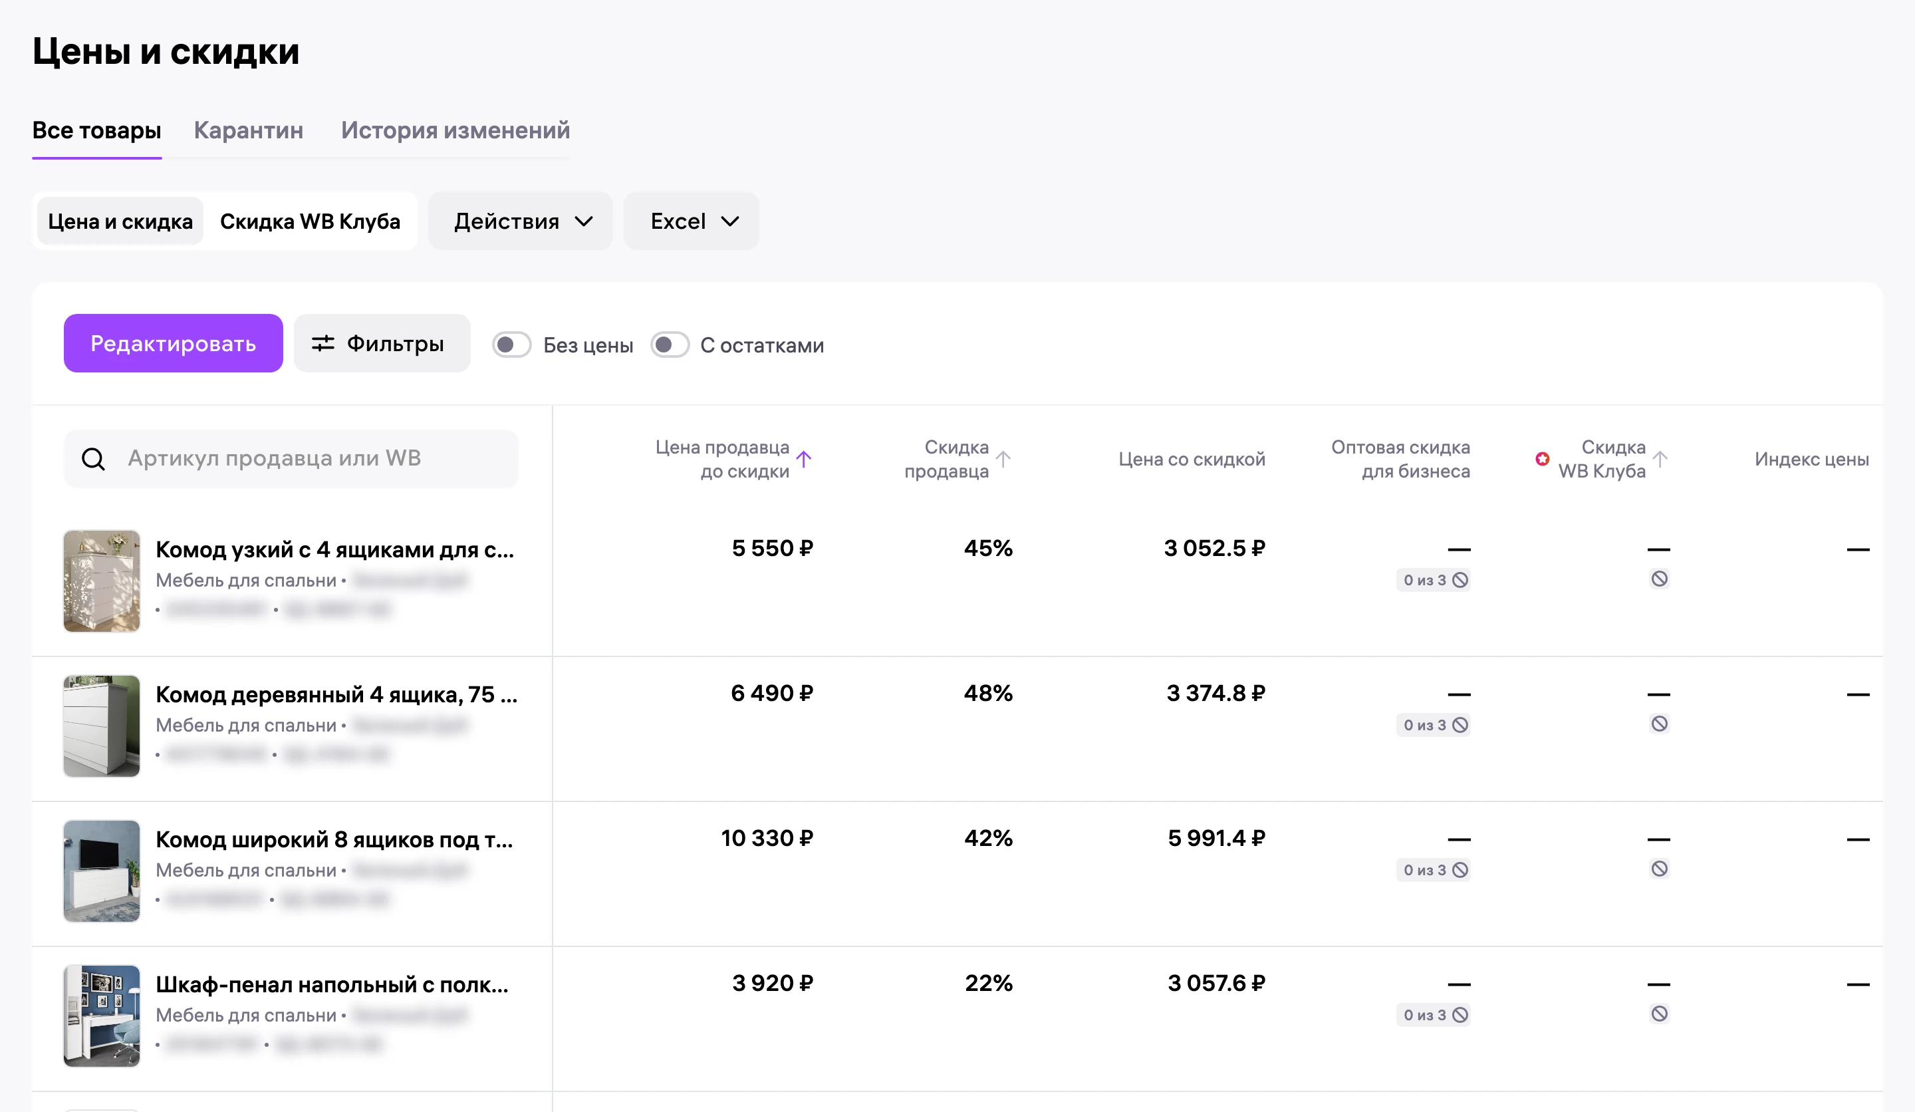The height and width of the screenshot is (1112, 1915).
Task: Click the price '5 550 ₽'
Action: point(772,548)
